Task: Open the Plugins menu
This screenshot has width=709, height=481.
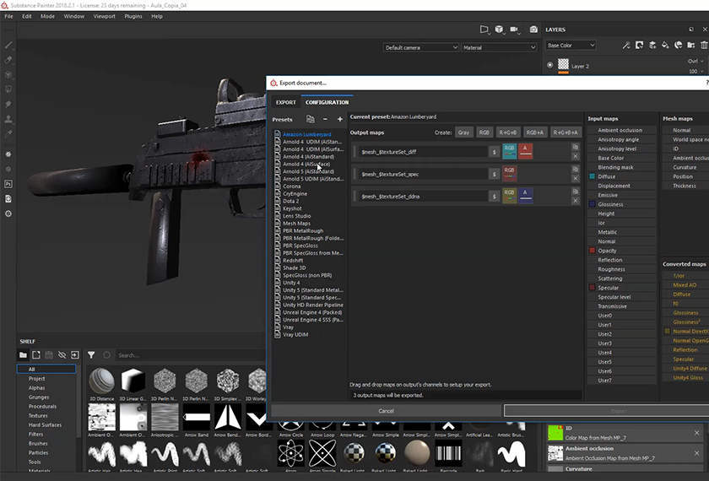Action: coord(133,16)
